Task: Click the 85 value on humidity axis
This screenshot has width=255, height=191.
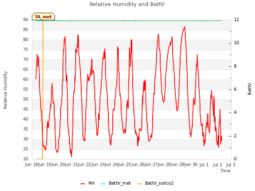Action: pyautogui.click(x=25, y=29)
